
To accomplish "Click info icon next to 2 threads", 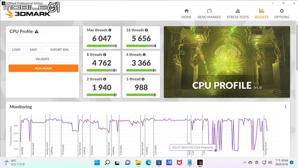I will pyautogui.click(x=105, y=79).
